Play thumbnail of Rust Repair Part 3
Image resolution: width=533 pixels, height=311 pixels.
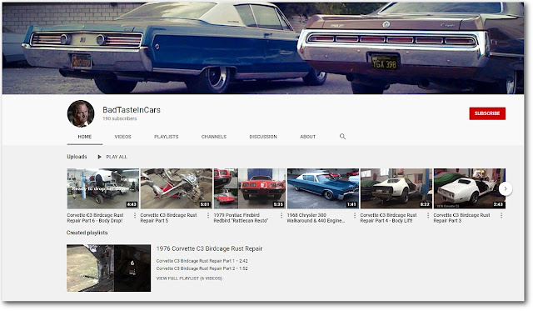[x=470, y=188]
